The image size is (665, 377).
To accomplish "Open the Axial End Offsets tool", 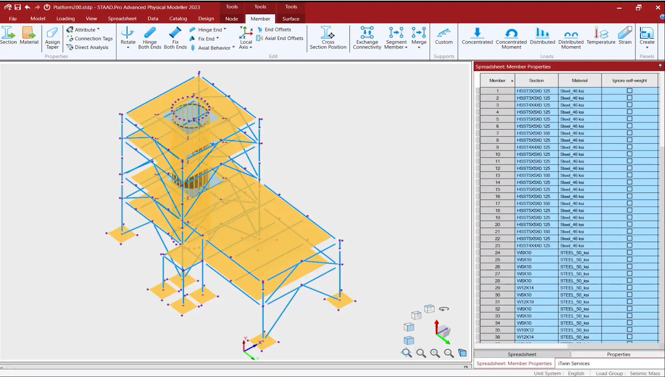I will tap(280, 38).
